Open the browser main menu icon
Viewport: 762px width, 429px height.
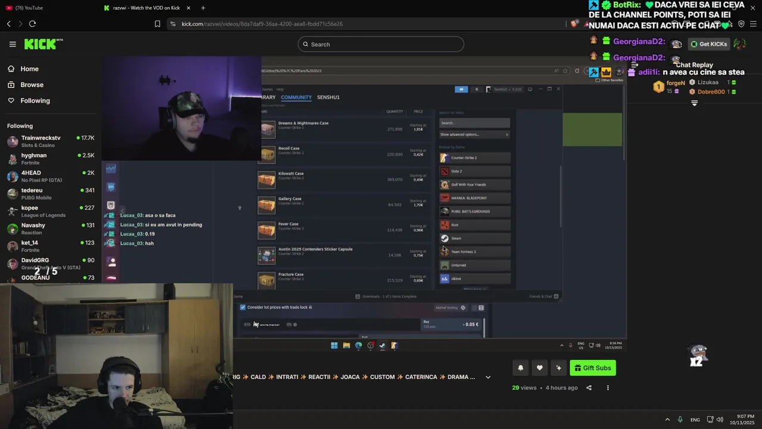coord(753,24)
